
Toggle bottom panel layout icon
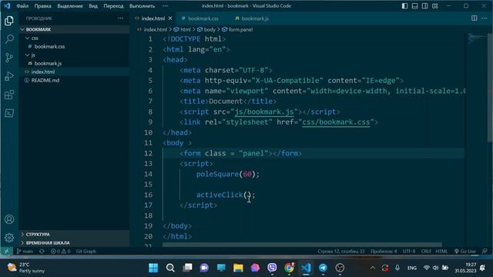pos(414,5)
